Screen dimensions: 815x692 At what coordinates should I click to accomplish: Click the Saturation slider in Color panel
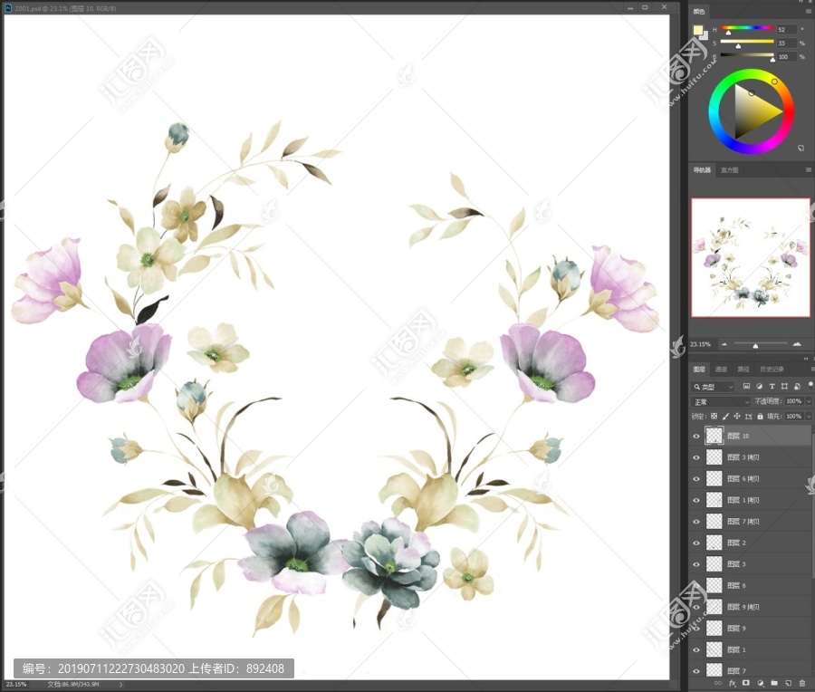[747, 42]
